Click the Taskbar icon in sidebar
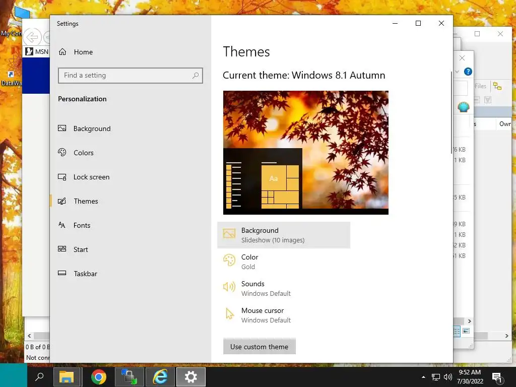Viewport: 516px width, 387px height. 62,273
